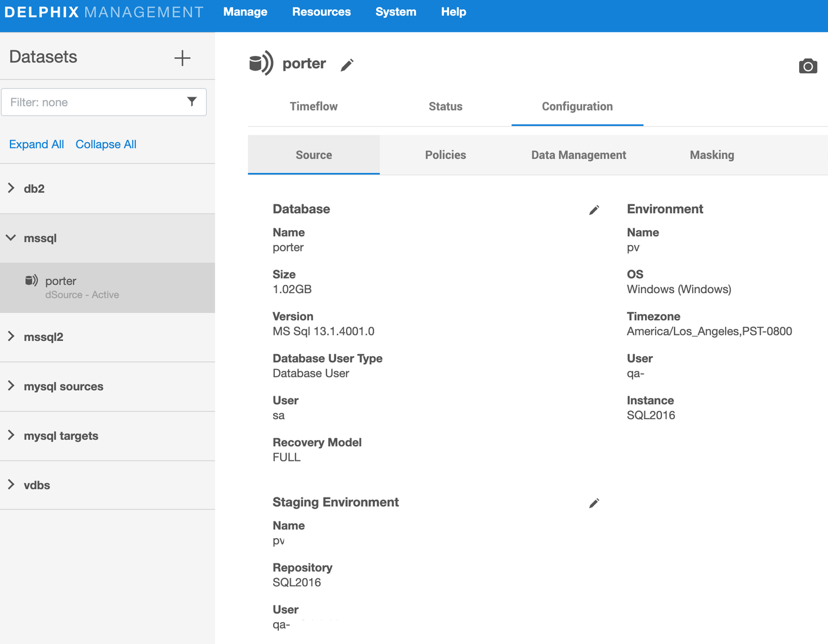Open the Manage menu
Screen dimensions: 828x644
tap(245, 12)
